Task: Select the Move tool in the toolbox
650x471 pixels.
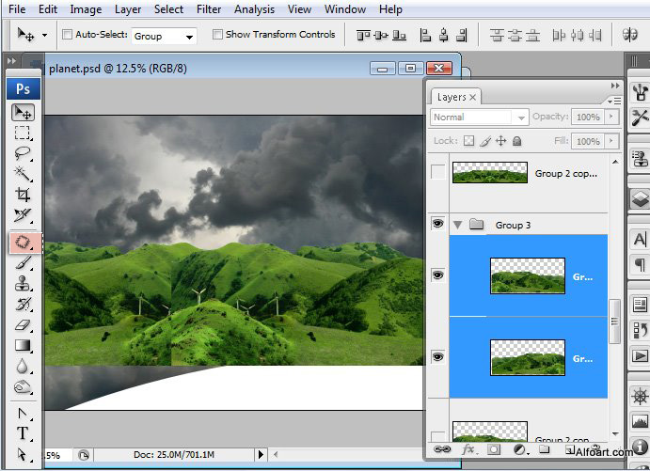Action: pos(23,112)
